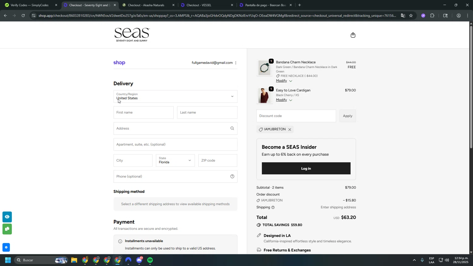Click the taskbar clock and date
Image resolution: width=473 pixels, height=266 pixels.
click(461, 260)
